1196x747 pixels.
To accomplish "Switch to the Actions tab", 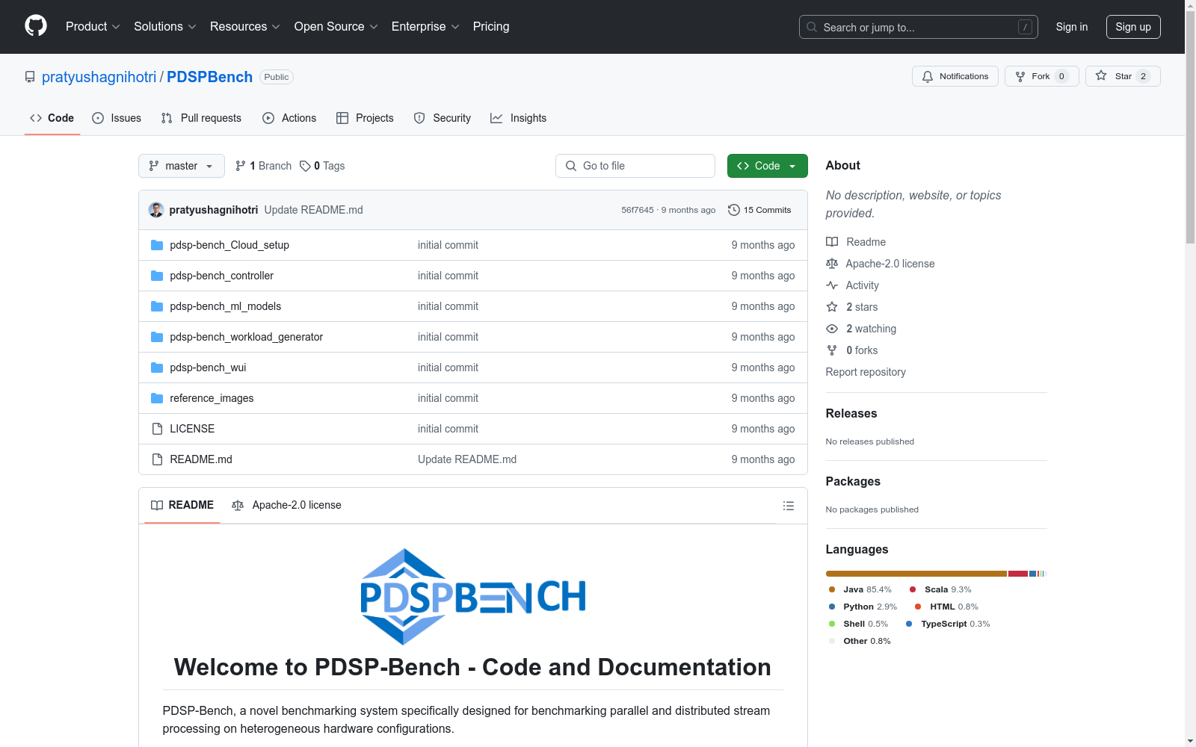I will pyautogui.click(x=289, y=118).
